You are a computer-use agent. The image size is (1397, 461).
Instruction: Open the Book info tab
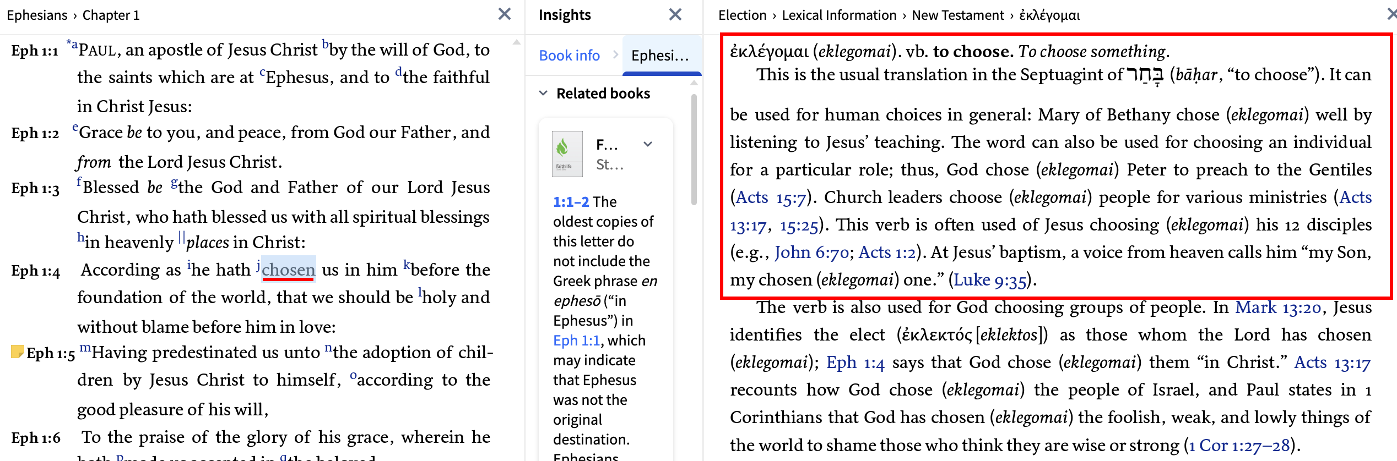click(x=569, y=56)
